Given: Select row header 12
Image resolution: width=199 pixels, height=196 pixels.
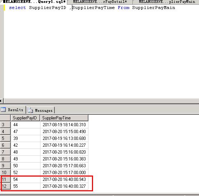Looking at the screenshot, I should [5, 186].
